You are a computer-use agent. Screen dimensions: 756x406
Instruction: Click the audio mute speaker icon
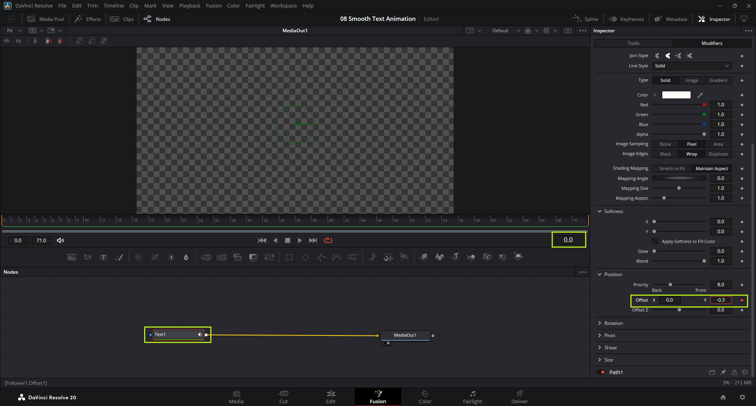(x=60, y=240)
